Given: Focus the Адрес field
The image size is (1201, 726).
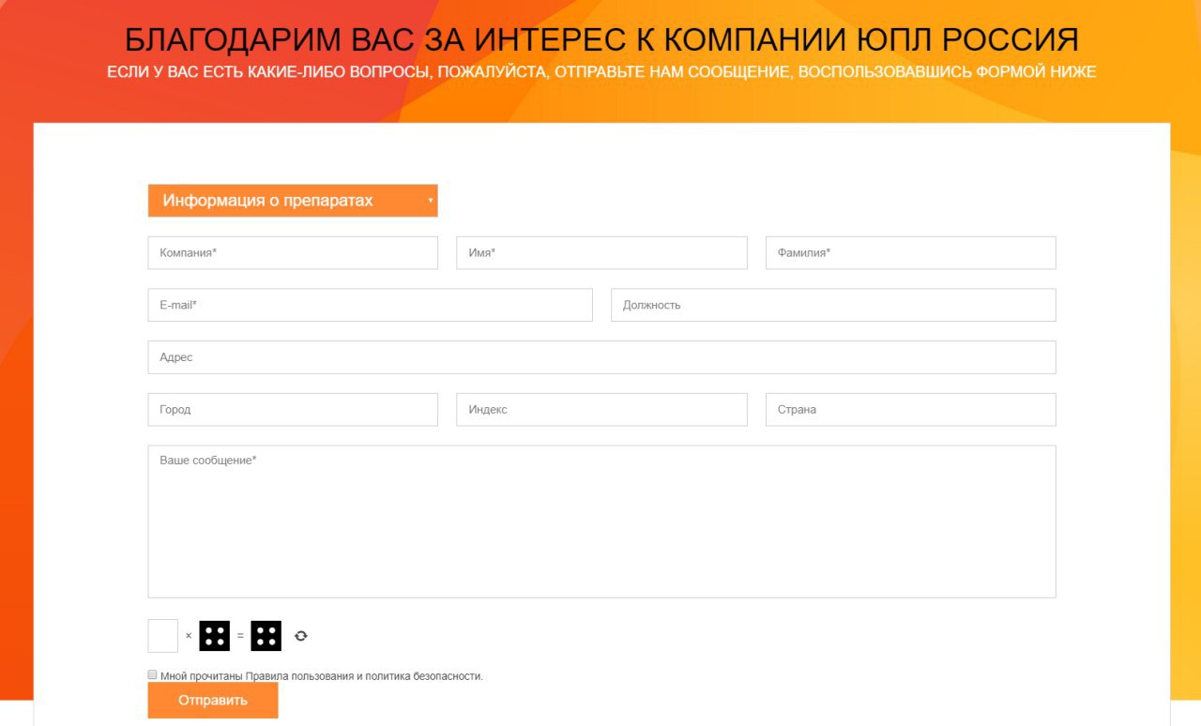Looking at the screenshot, I should coord(601,357).
